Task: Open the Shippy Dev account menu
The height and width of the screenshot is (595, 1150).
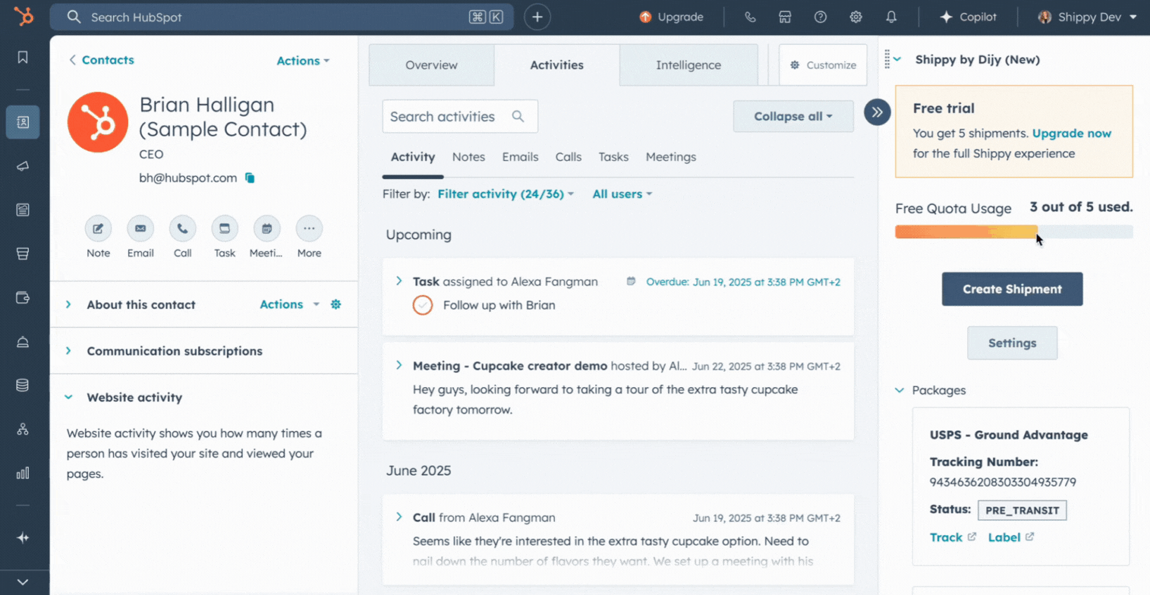Action: tap(1087, 17)
